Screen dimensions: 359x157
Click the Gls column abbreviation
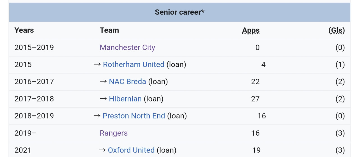coord(337,30)
